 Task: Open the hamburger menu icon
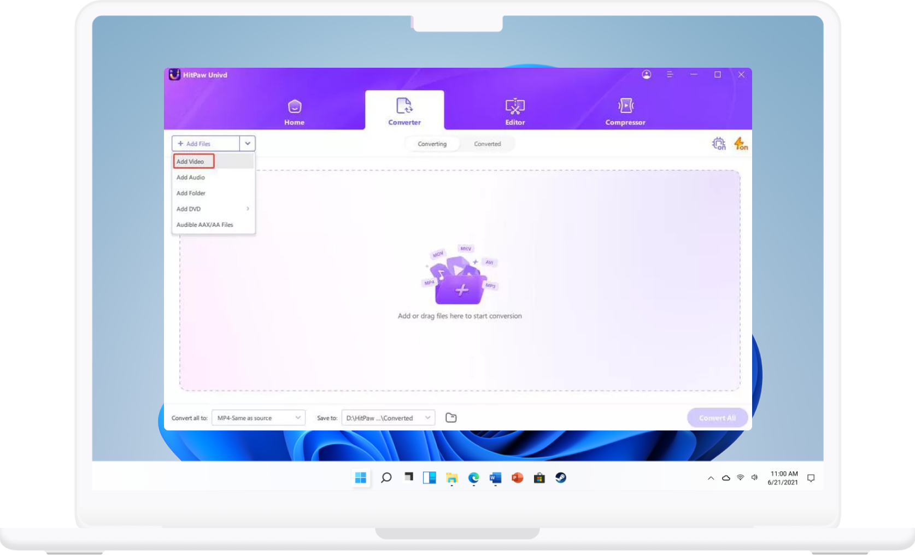pos(670,74)
